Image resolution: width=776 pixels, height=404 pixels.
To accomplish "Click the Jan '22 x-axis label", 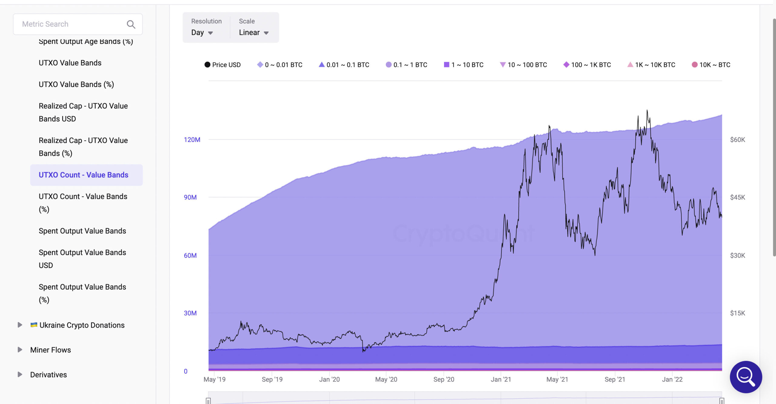I will 672,379.
